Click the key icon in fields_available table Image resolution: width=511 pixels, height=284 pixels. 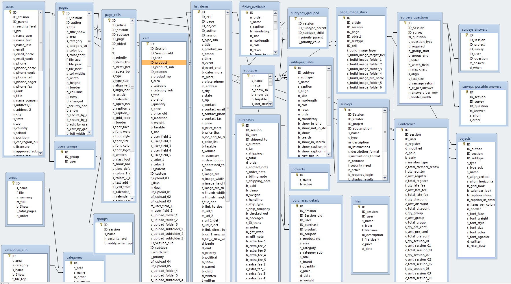click(x=247, y=12)
